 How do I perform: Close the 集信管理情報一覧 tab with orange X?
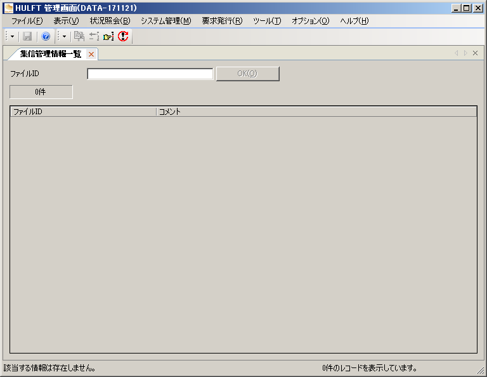click(x=91, y=55)
